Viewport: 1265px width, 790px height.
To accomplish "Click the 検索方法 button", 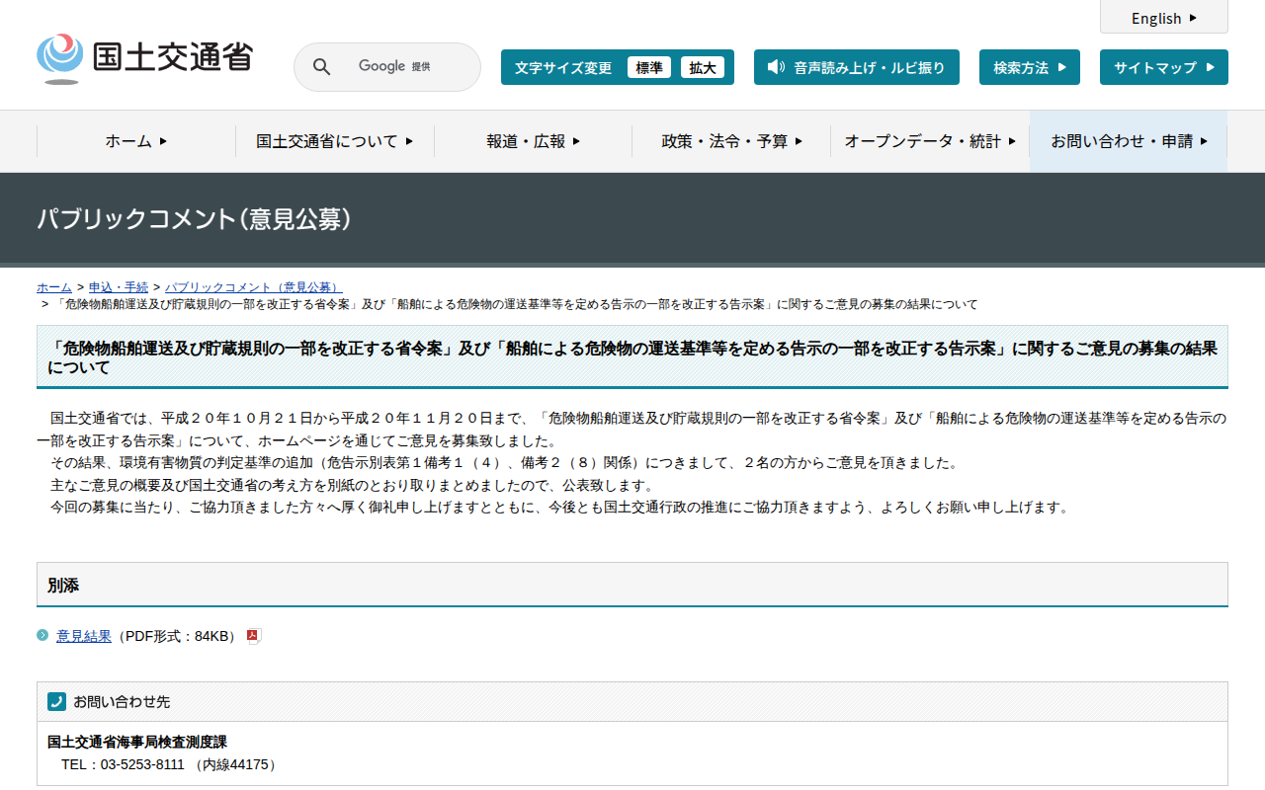I will pos(1029,67).
